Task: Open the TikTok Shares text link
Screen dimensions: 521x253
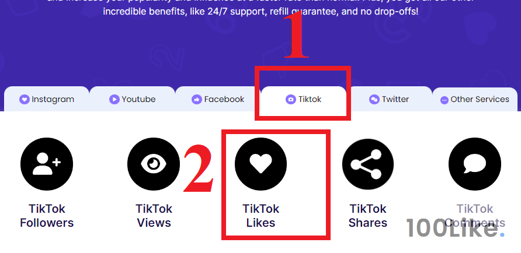Action: 368,216
